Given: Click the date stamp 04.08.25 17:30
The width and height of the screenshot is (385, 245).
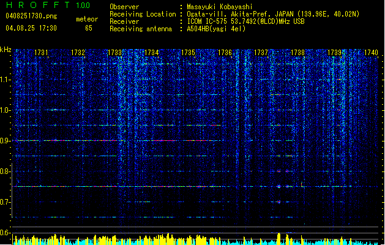Looking at the screenshot, I should 31,28.
